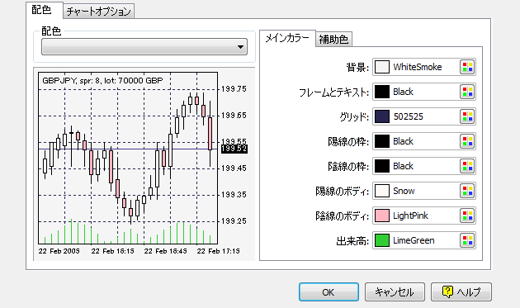Click the GBPJPY chart preview title text
Screen dimensions: 520x308
pos(102,81)
